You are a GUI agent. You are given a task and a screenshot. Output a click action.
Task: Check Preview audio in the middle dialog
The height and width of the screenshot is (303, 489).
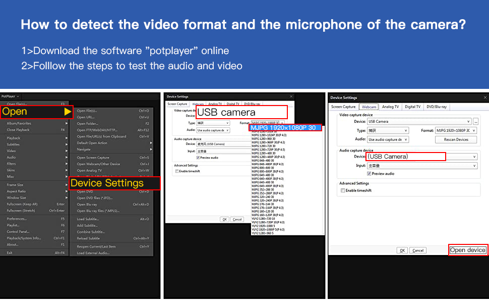coord(198,158)
